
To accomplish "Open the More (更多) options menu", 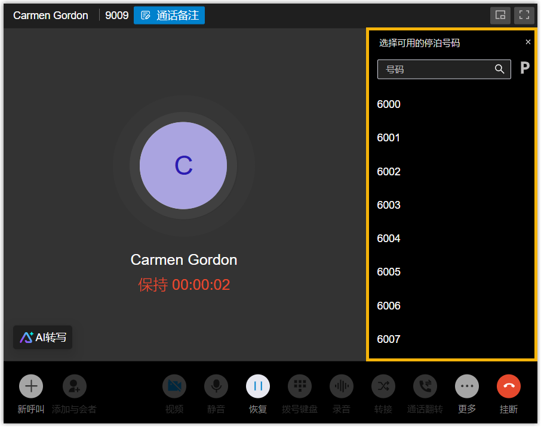I will coord(467,386).
